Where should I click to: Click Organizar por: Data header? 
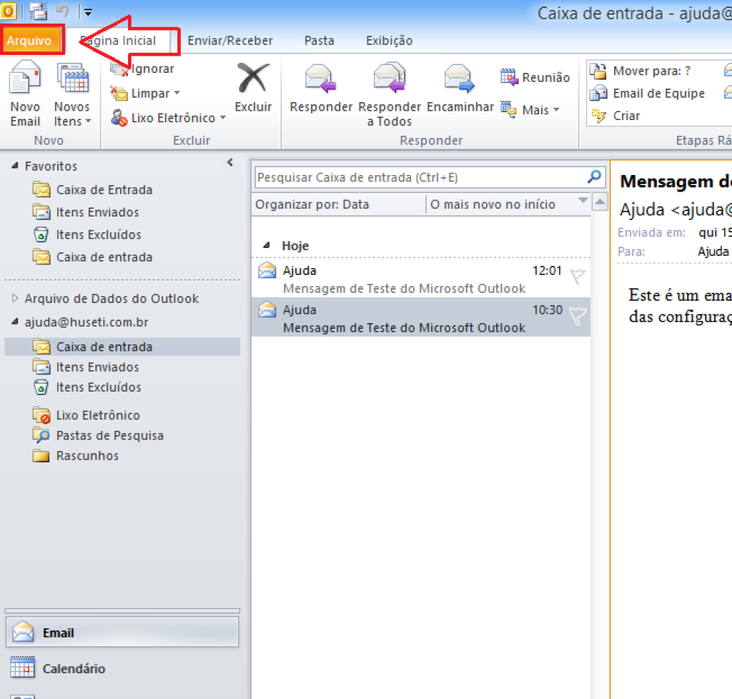click(x=312, y=204)
